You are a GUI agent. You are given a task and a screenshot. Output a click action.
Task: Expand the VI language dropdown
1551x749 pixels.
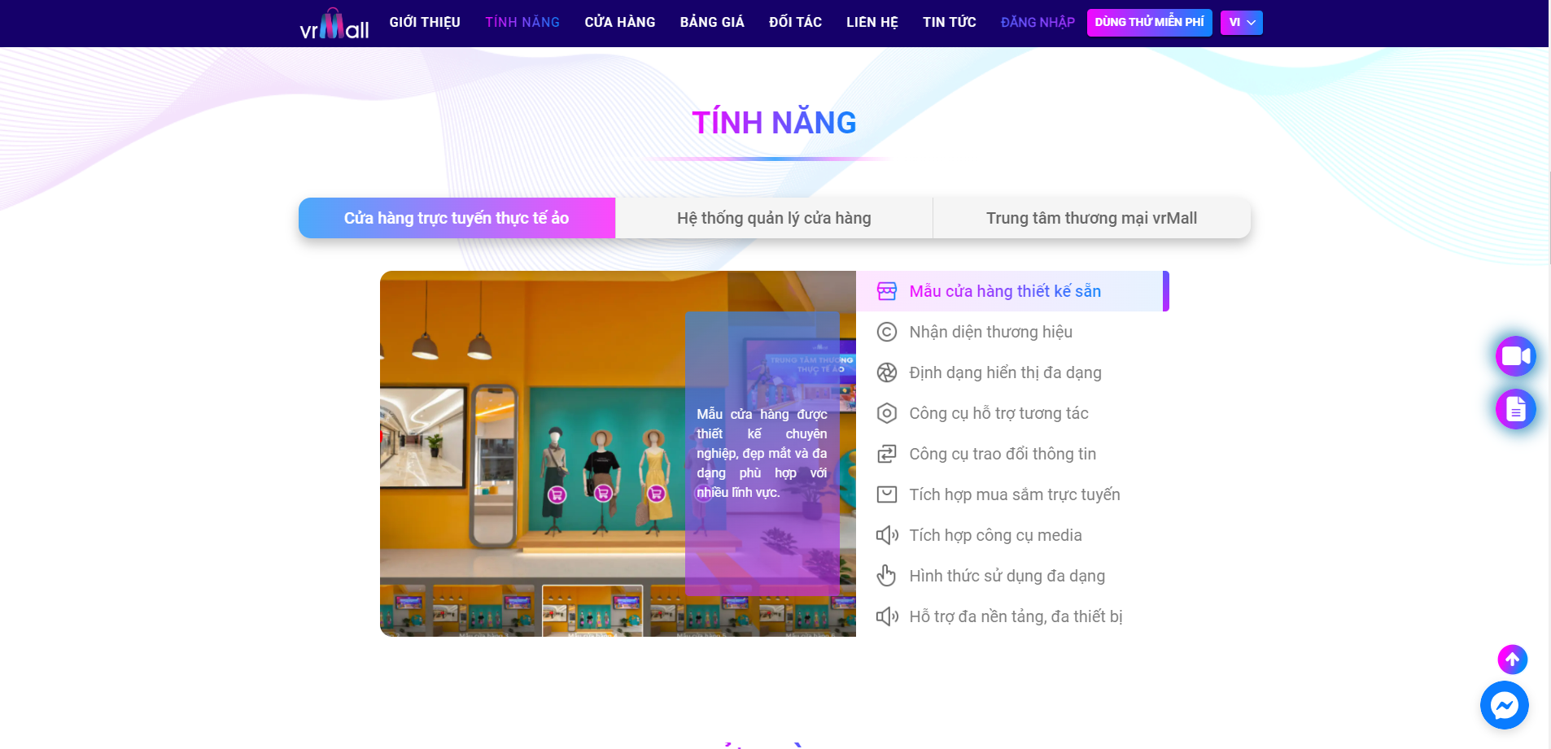[1241, 23]
